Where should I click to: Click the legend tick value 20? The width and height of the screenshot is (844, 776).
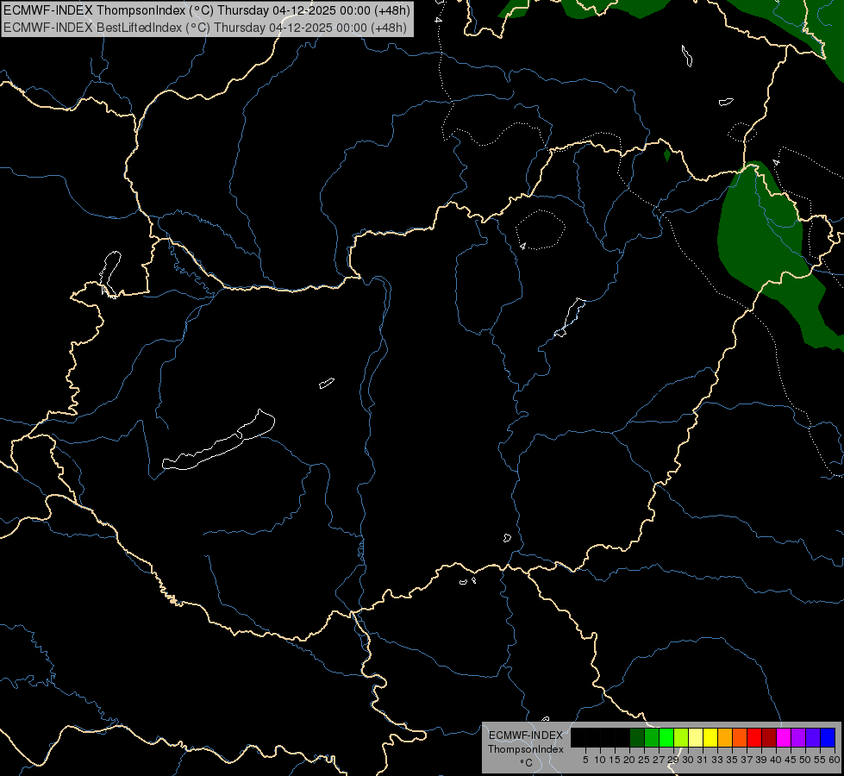629,760
